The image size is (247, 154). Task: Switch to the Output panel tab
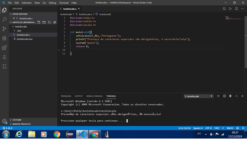79,96
